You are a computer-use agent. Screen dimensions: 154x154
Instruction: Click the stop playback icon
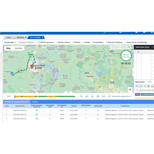point(98,96)
